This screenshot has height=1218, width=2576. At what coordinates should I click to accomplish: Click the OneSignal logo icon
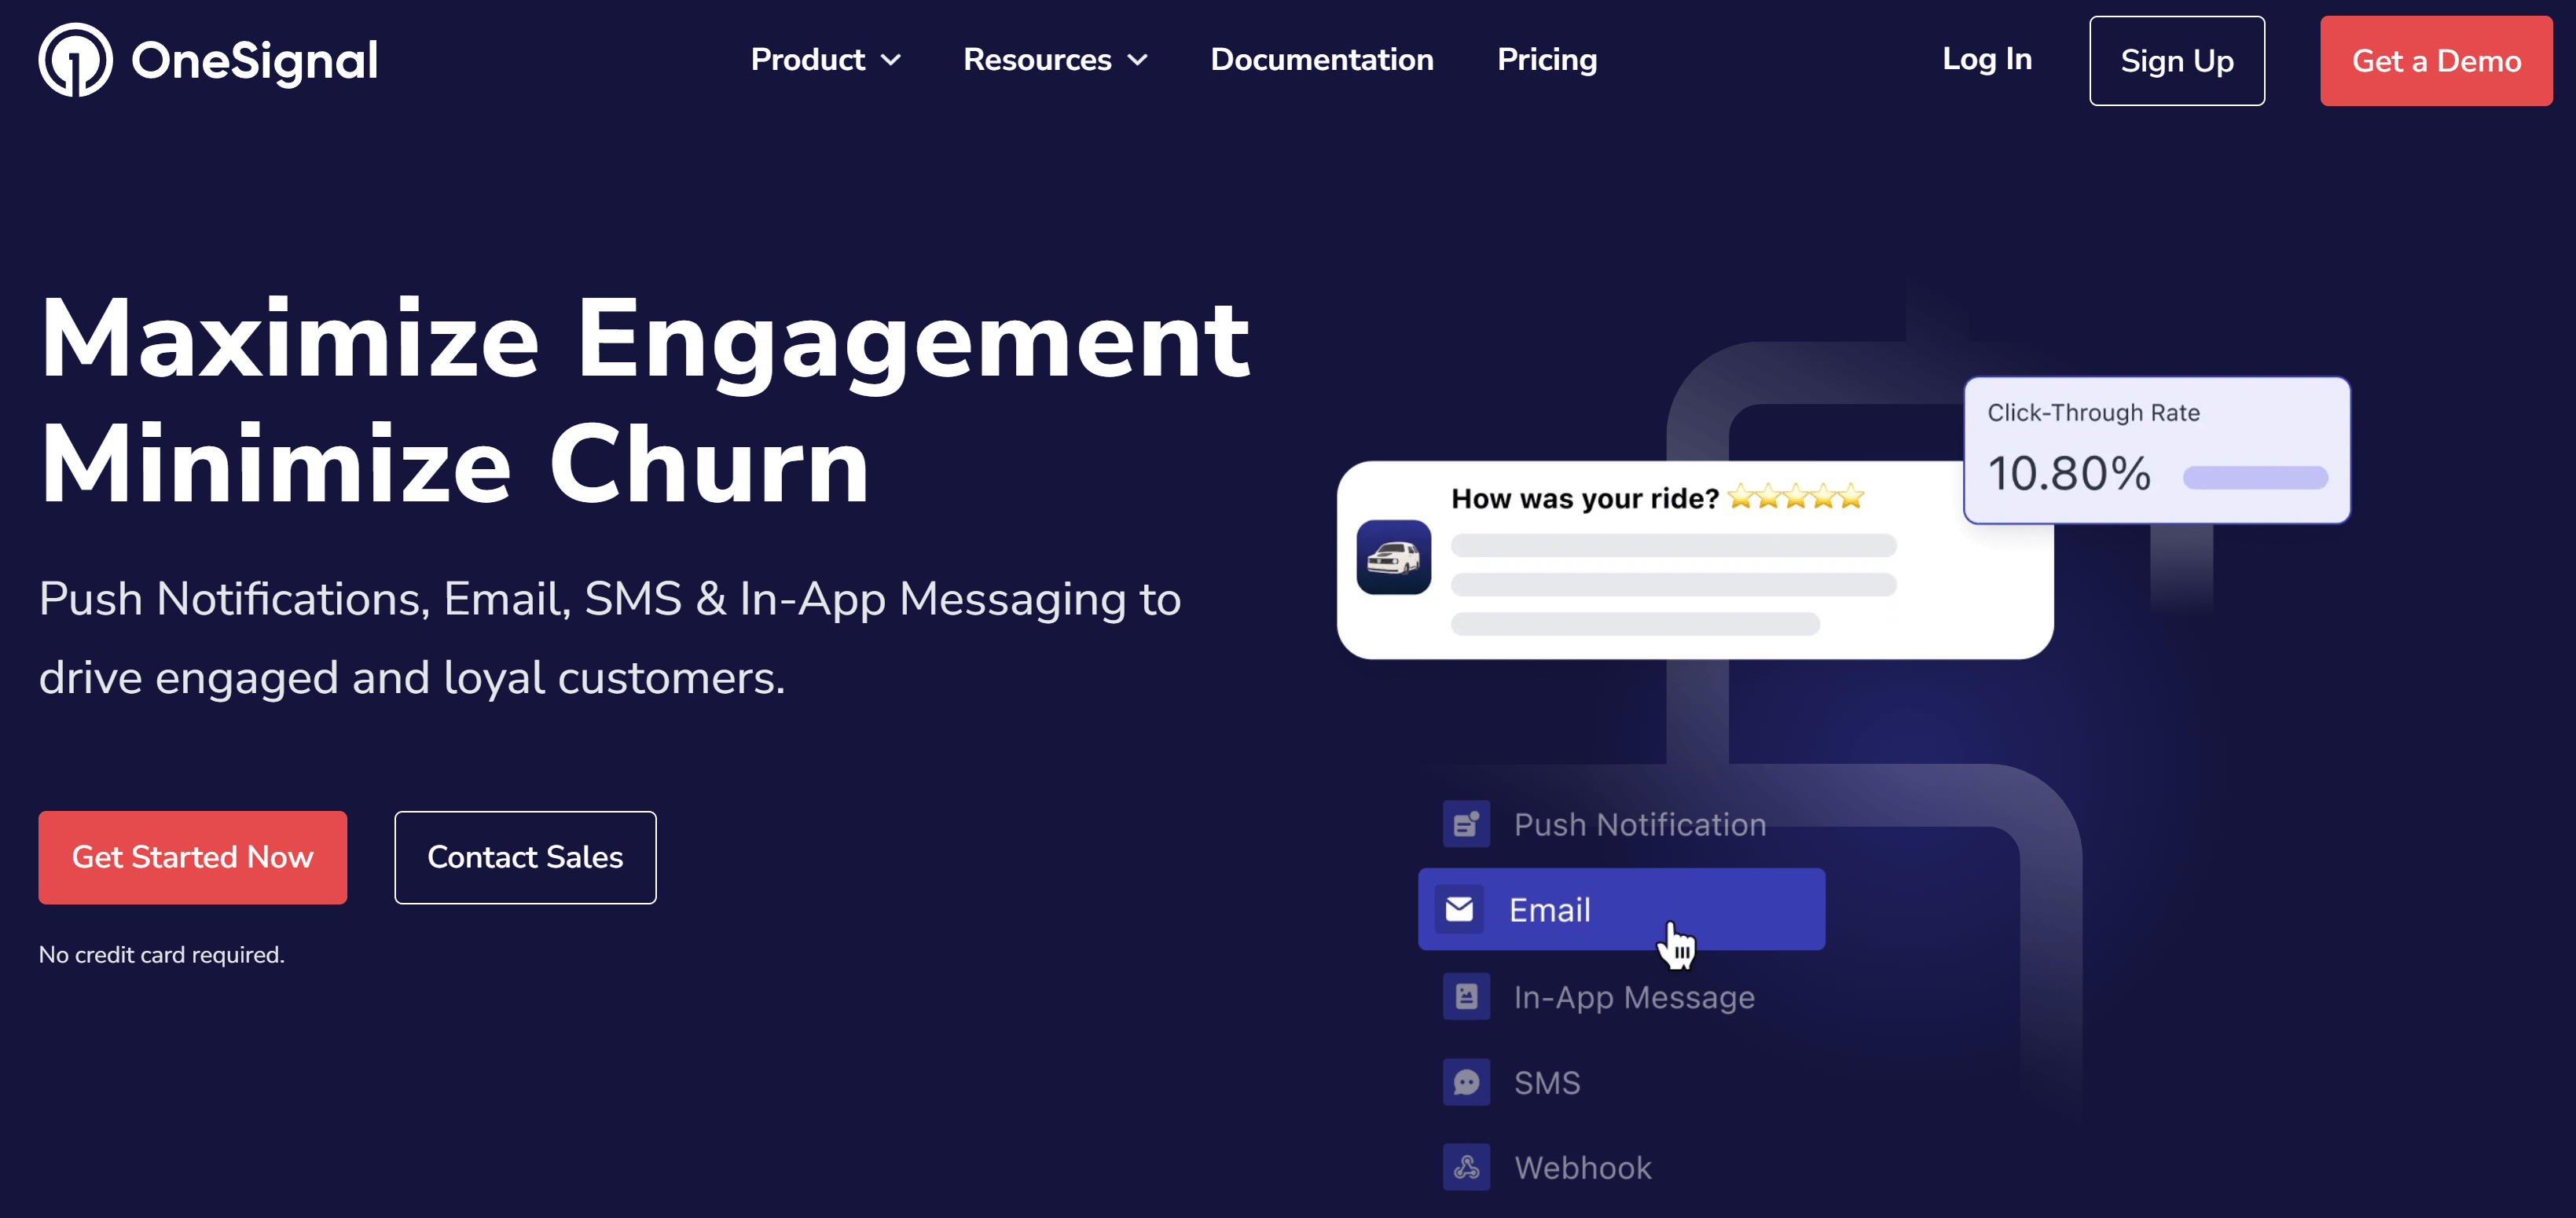pyautogui.click(x=75, y=60)
